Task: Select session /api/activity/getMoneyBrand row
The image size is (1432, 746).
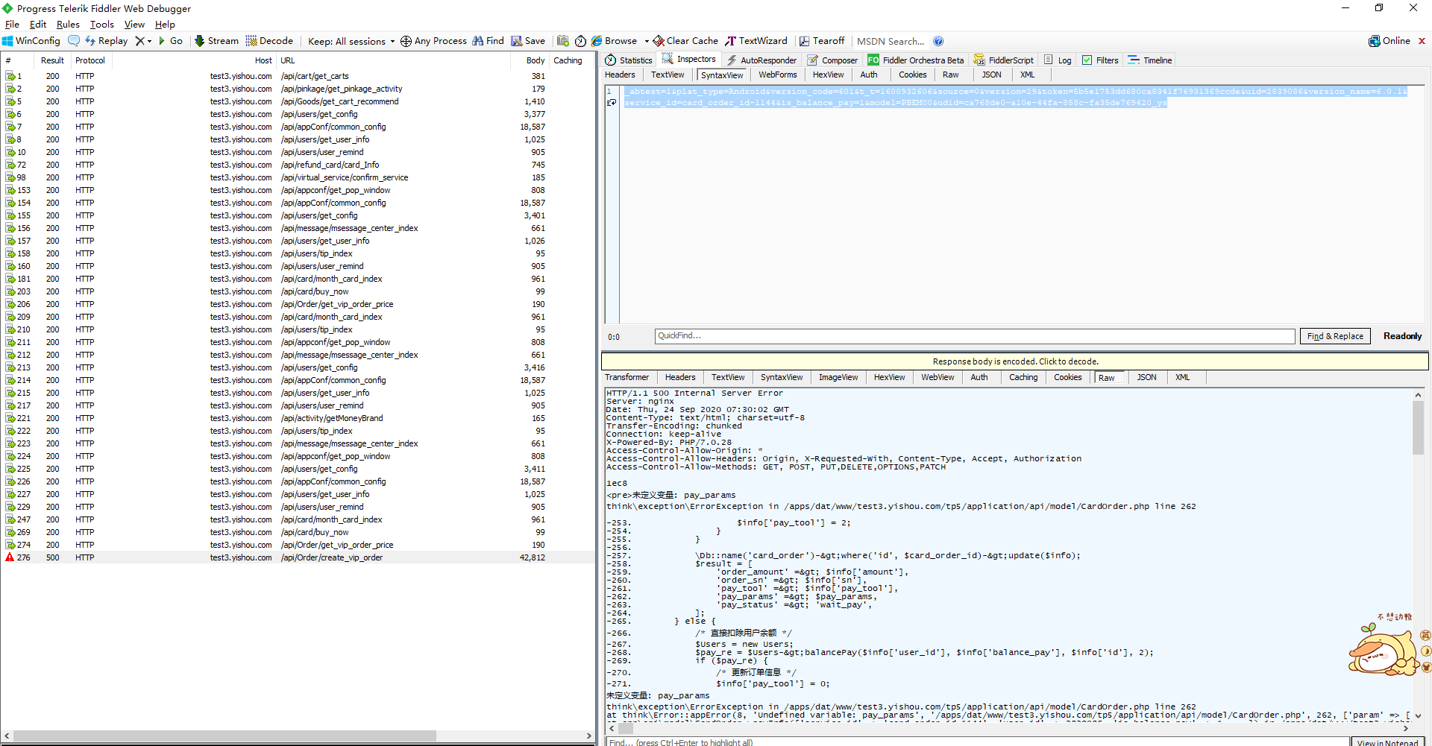Action: (x=297, y=418)
